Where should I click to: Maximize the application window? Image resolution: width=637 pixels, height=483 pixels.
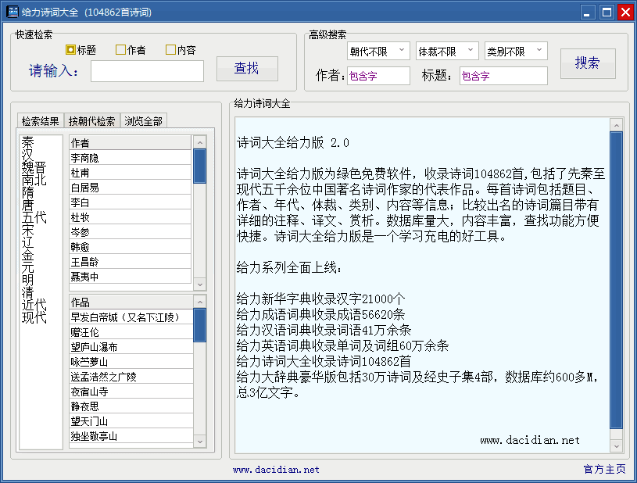point(607,12)
